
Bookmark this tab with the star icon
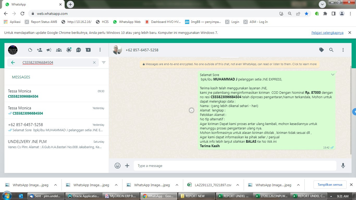[x=306, y=14]
